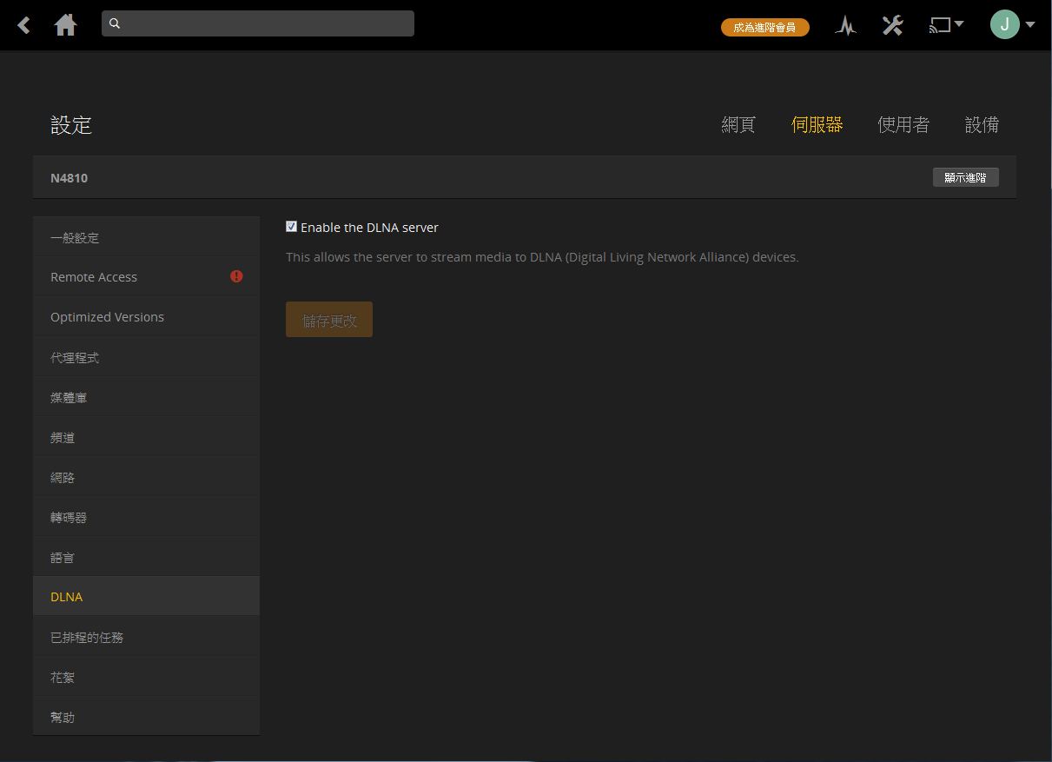Open 媒體庫 in the sidebar
This screenshot has height=762, width=1052.
point(146,397)
